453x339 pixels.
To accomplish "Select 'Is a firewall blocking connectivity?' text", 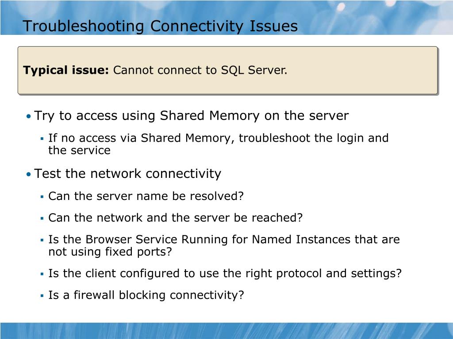I will (146, 295).
